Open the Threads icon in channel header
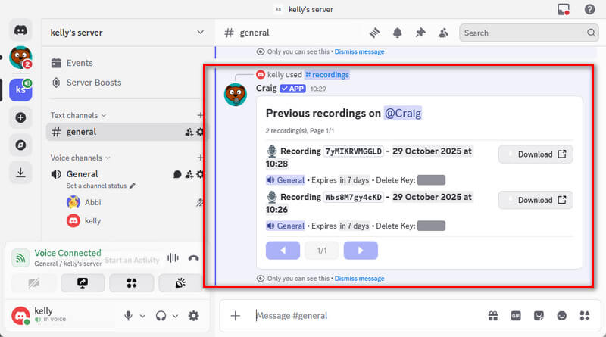 pos(374,33)
